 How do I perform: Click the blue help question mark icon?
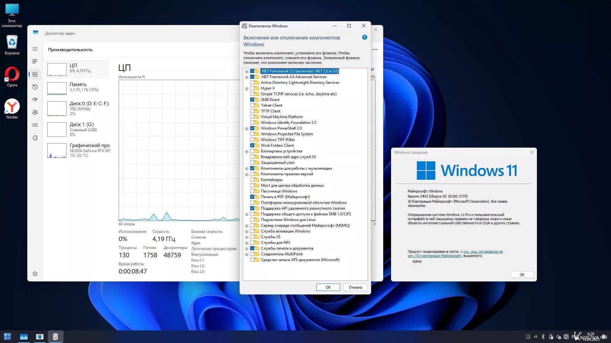click(x=365, y=37)
